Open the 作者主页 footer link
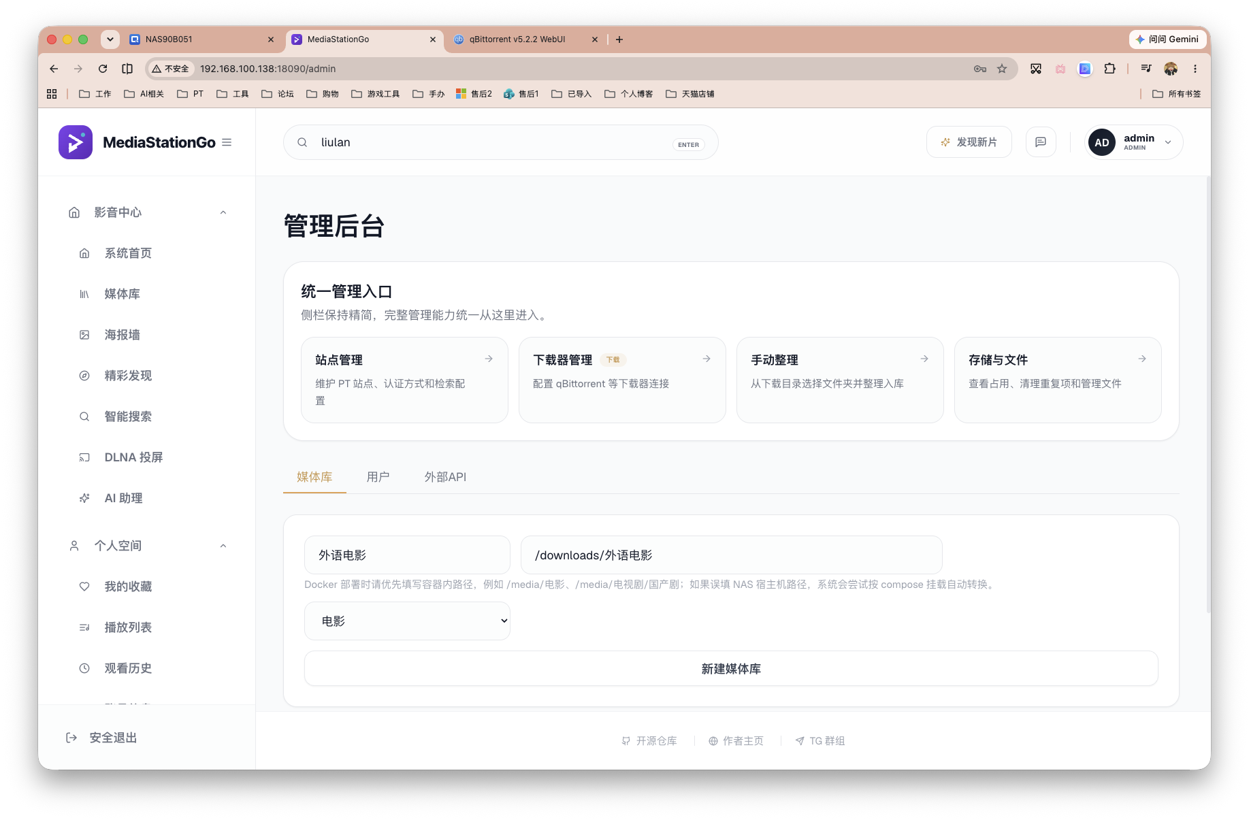Screen dimensions: 1249x820 point(736,741)
